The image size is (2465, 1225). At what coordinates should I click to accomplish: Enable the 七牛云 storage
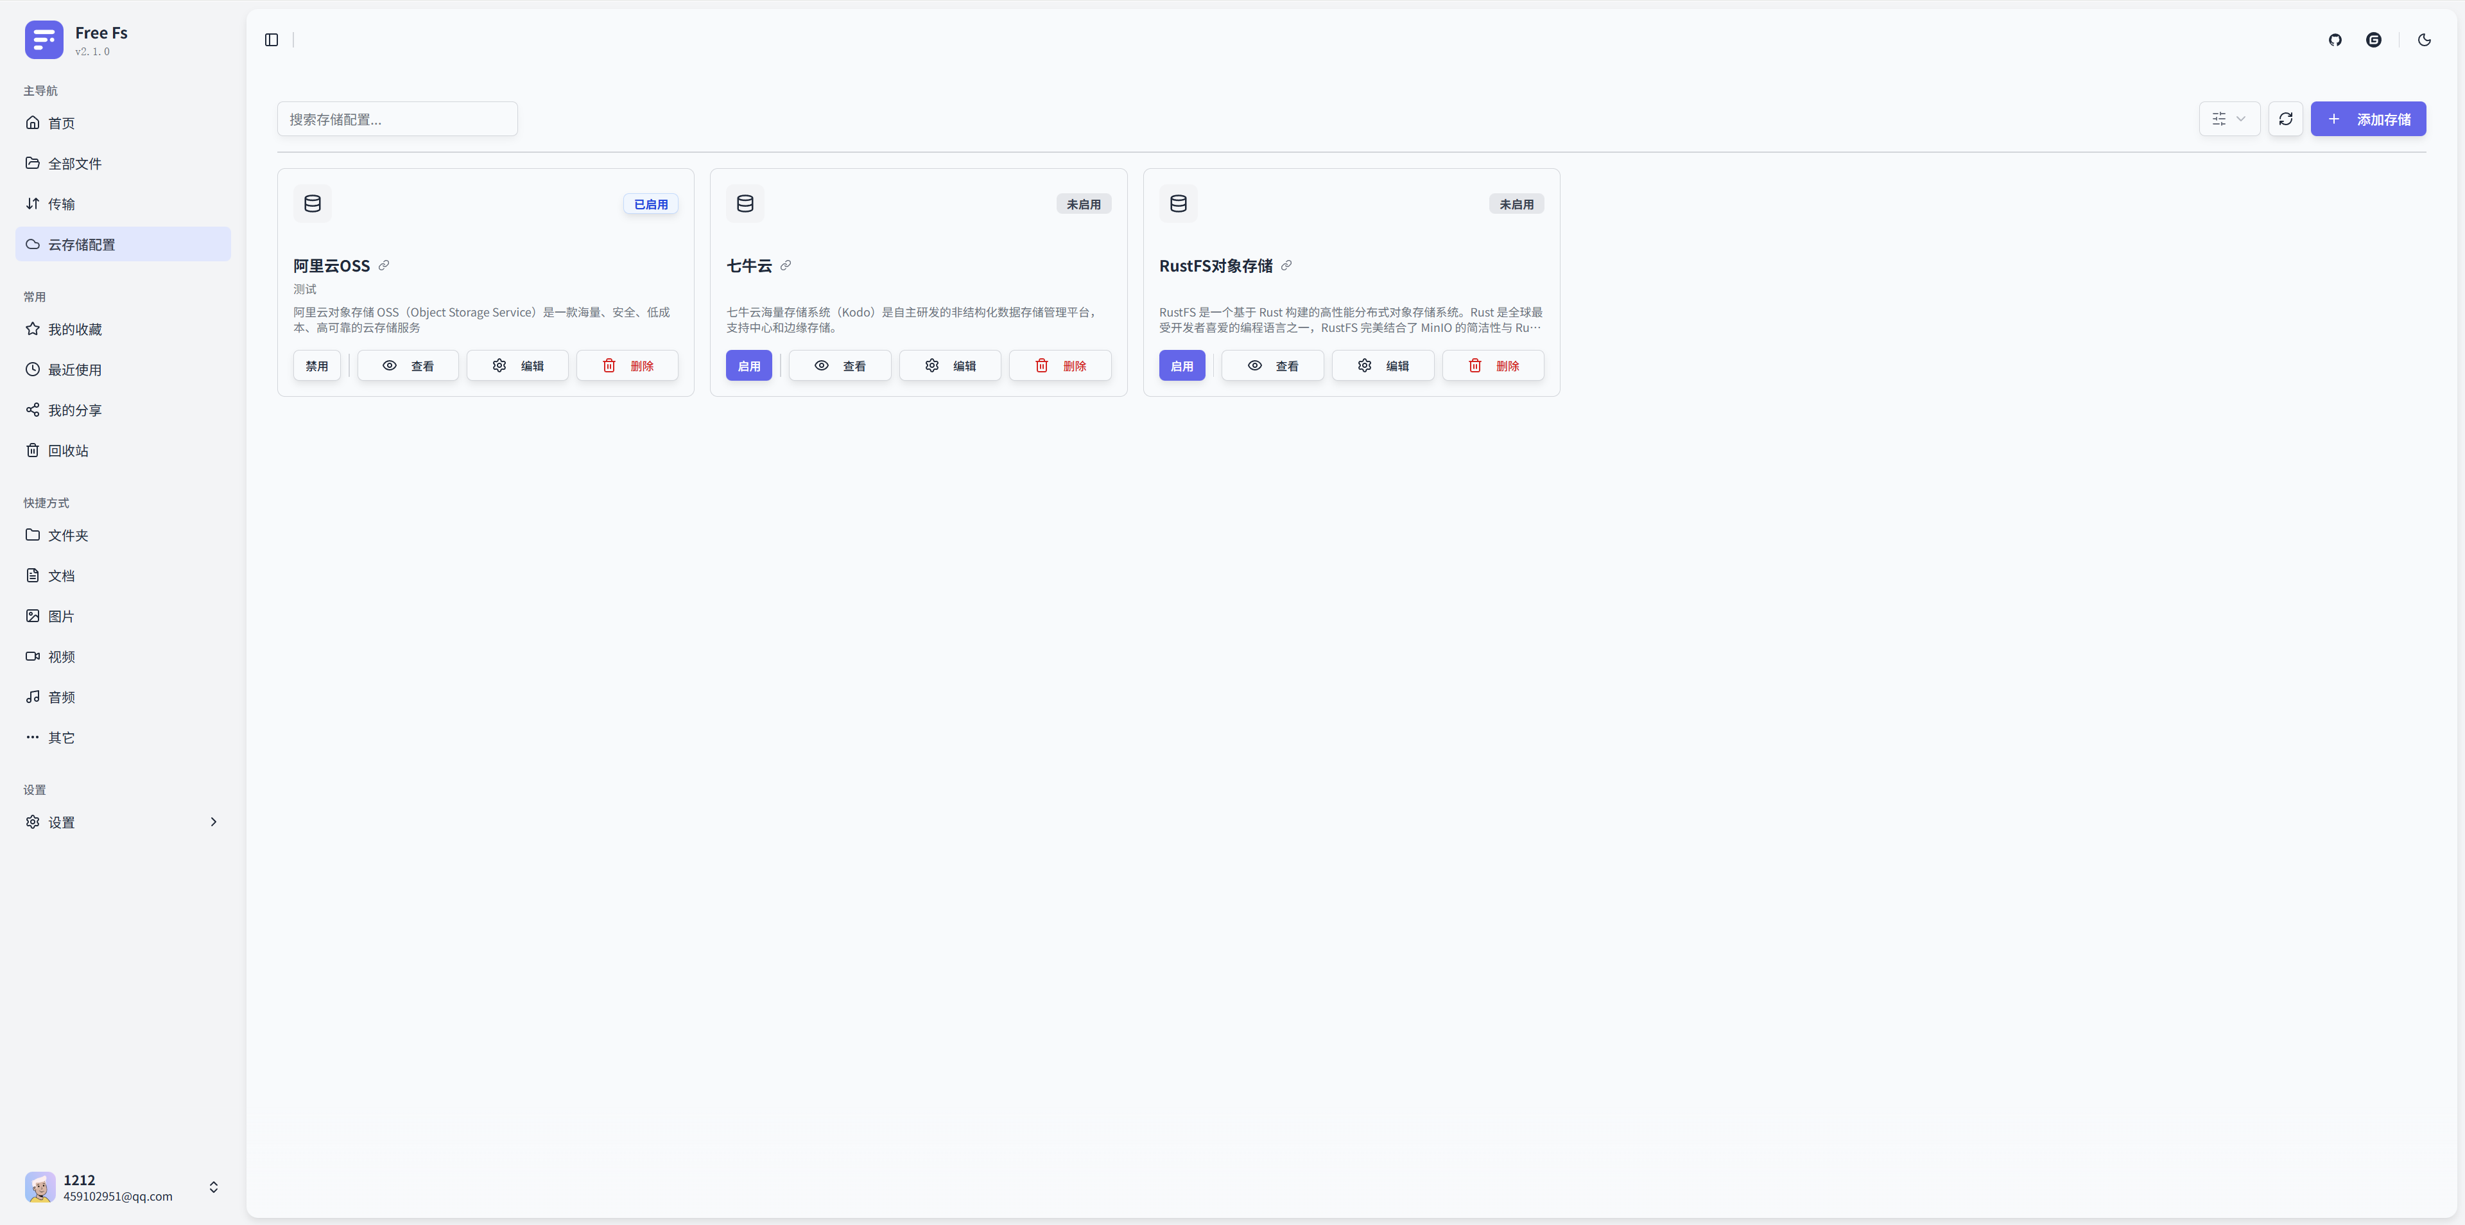tap(748, 365)
